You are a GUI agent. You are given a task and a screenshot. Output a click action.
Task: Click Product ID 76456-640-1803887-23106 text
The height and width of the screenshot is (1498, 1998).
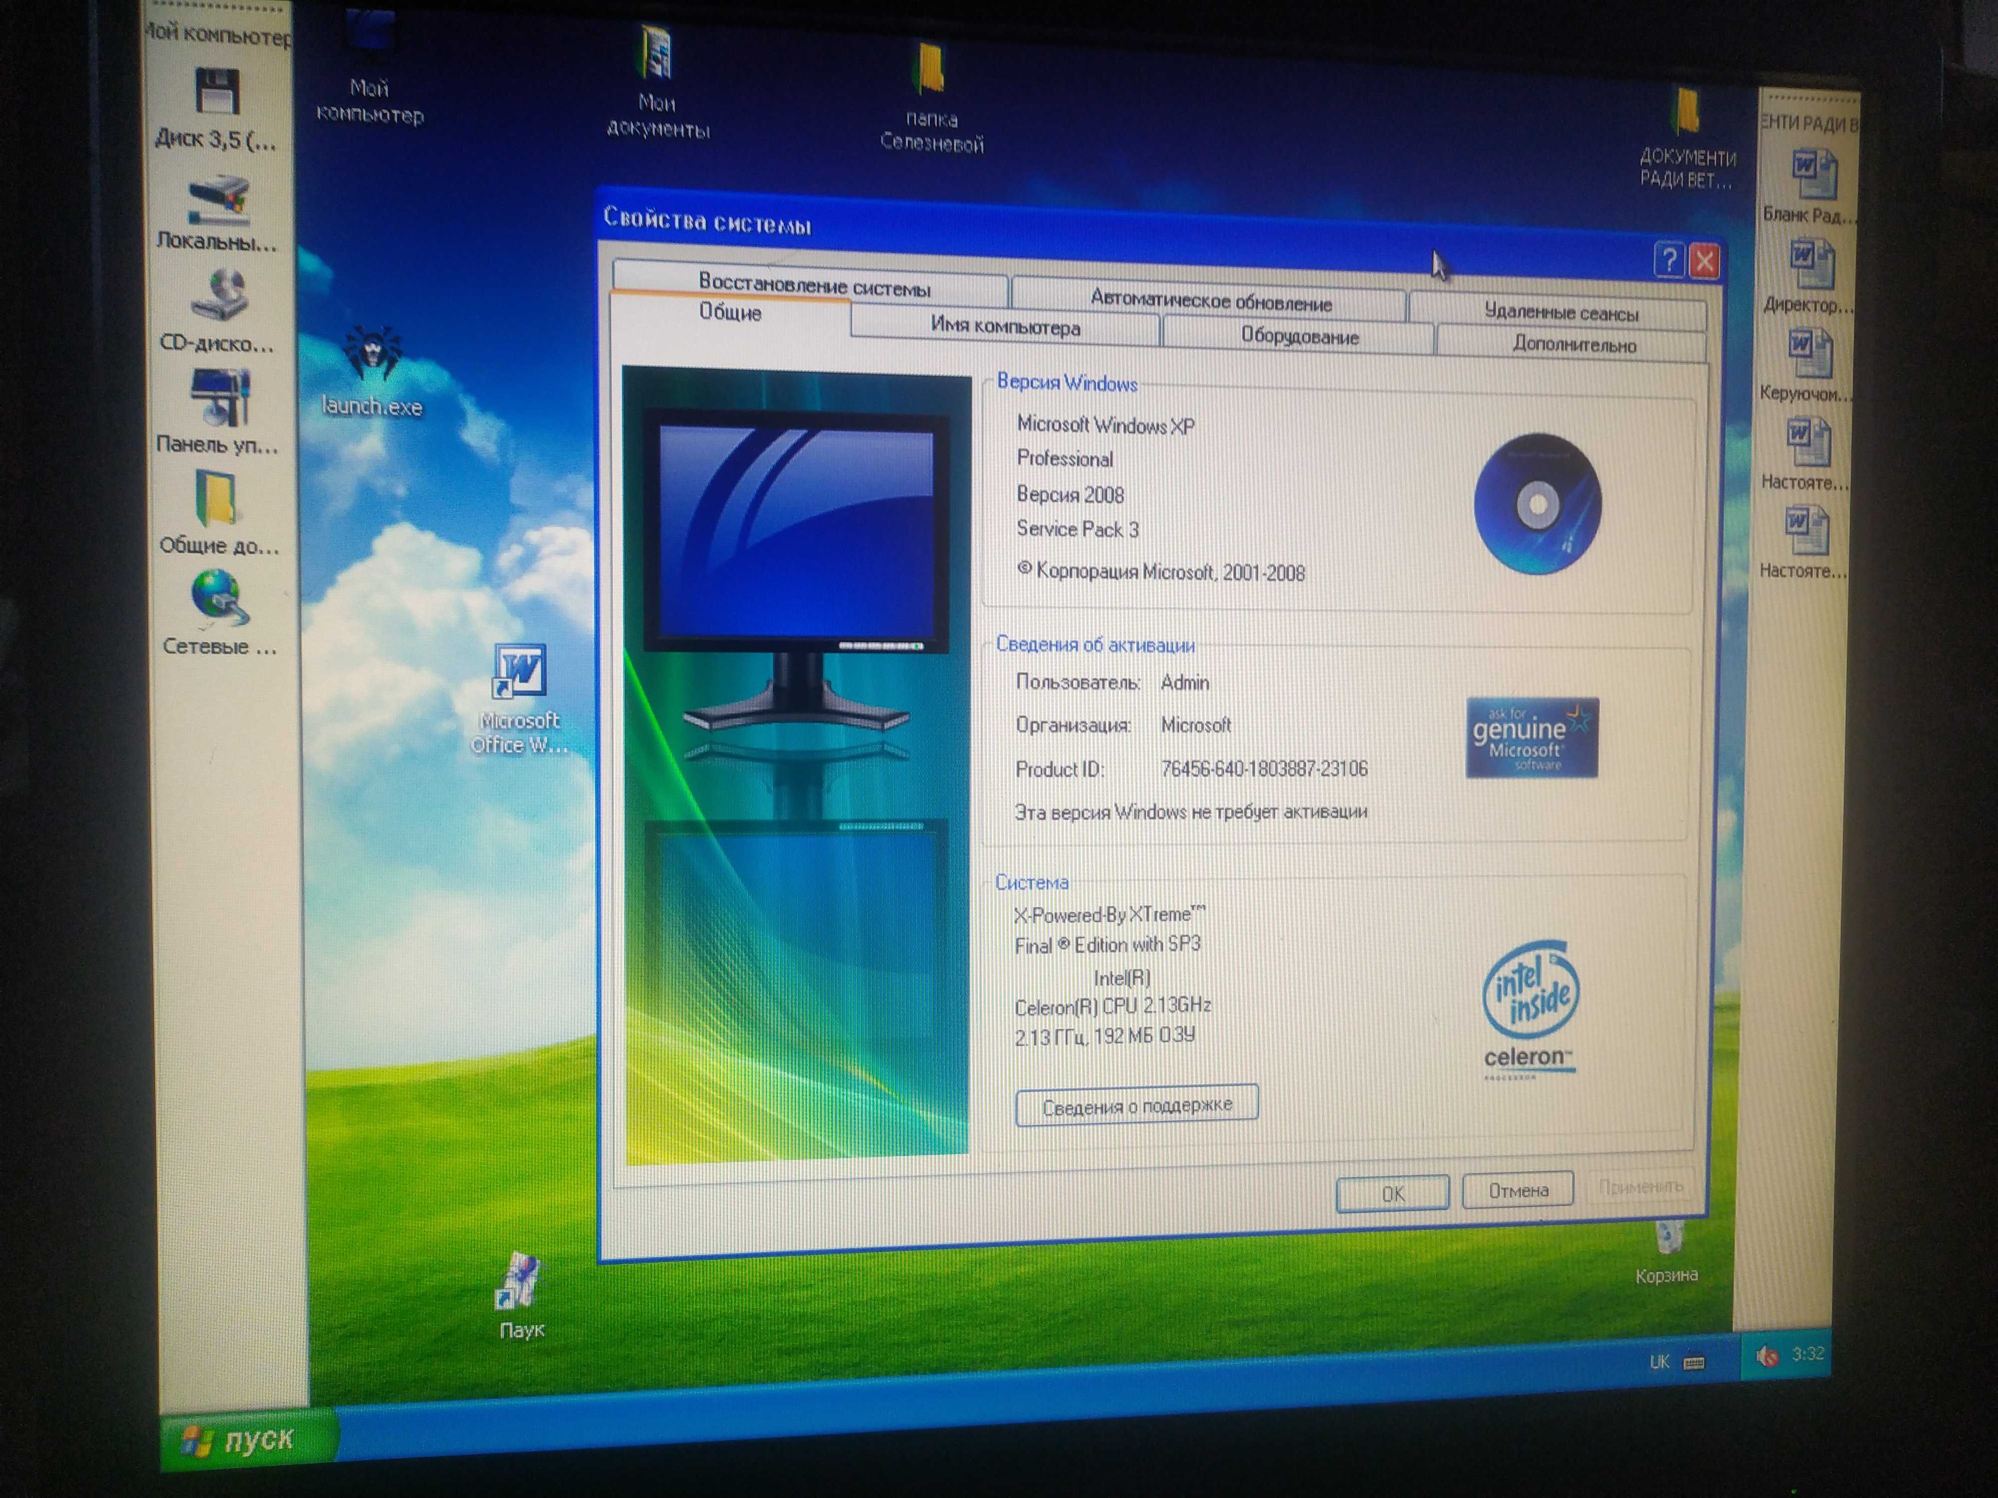[1264, 768]
